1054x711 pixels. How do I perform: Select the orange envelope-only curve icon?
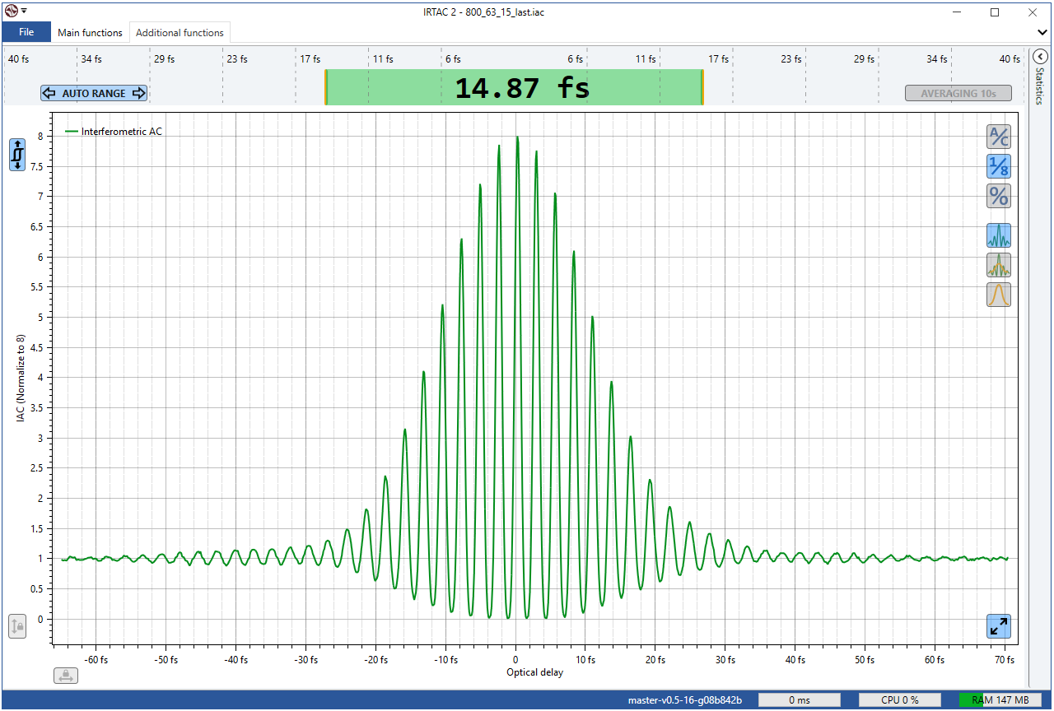[x=999, y=295]
